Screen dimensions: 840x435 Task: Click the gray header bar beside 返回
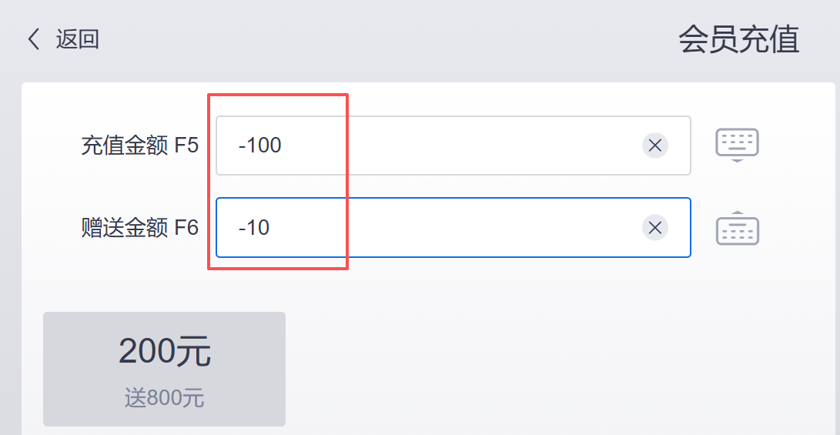point(385,39)
